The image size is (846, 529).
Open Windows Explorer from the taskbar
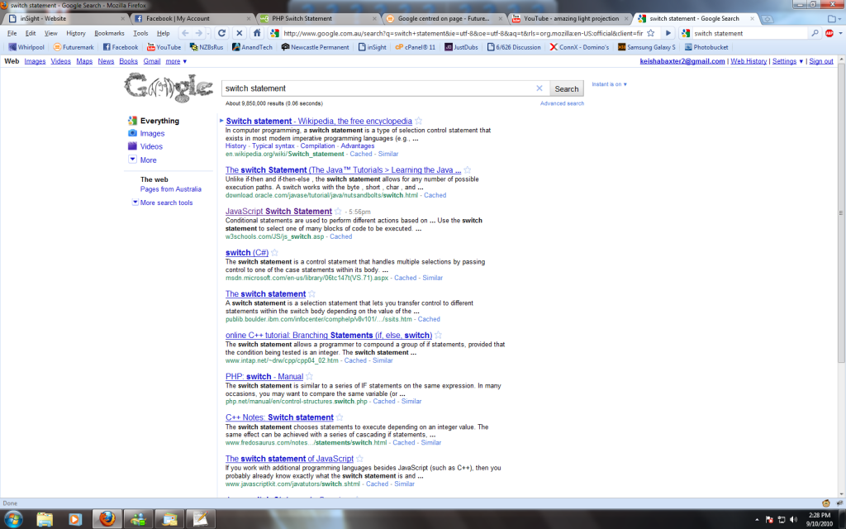[x=45, y=519]
